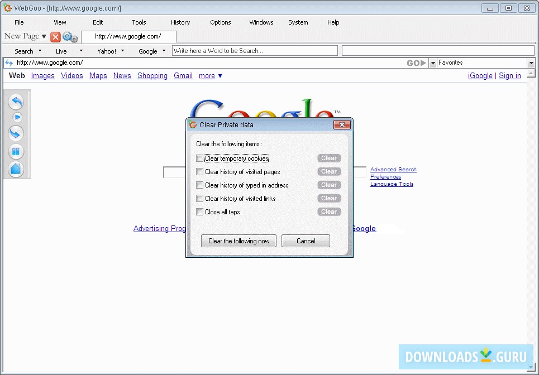Open the Tools menu
The image size is (539, 375).
pyautogui.click(x=139, y=22)
